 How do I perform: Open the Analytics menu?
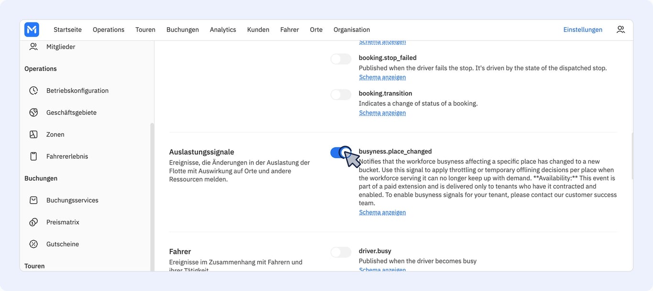[223, 30]
